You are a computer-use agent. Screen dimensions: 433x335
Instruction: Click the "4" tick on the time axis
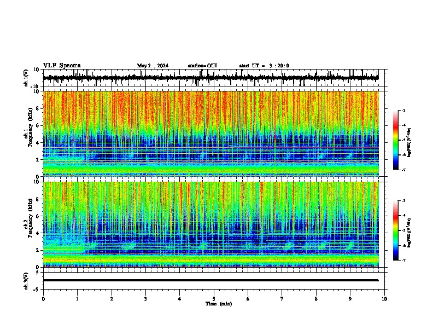coord(180,299)
